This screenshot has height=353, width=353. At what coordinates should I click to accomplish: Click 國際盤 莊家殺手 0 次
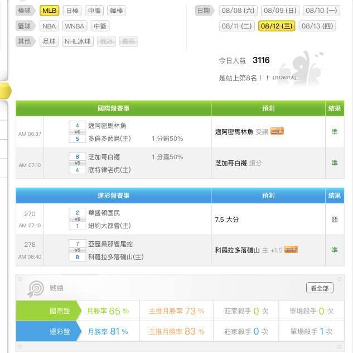click(x=246, y=311)
